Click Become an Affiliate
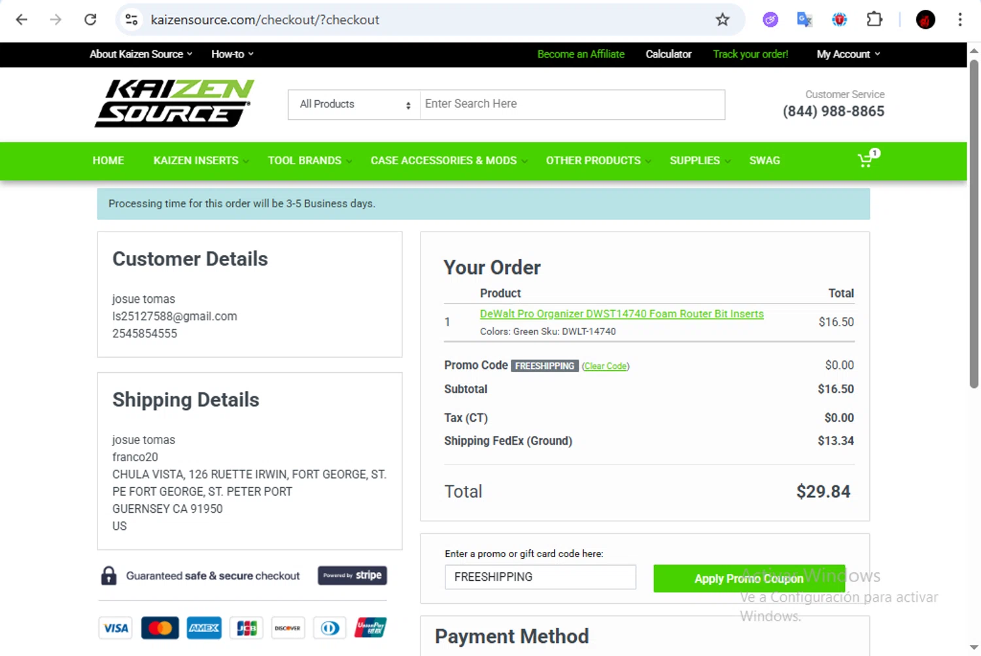This screenshot has width=981, height=656. point(581,54)
